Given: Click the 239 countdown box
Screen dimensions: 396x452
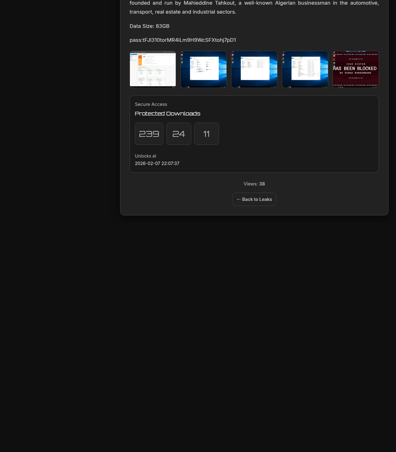Looking at the screenshot, I should [149, 134].
